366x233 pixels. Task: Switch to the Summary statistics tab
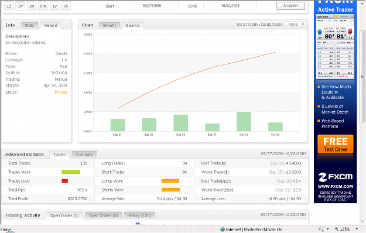click(x=84, y=155)
